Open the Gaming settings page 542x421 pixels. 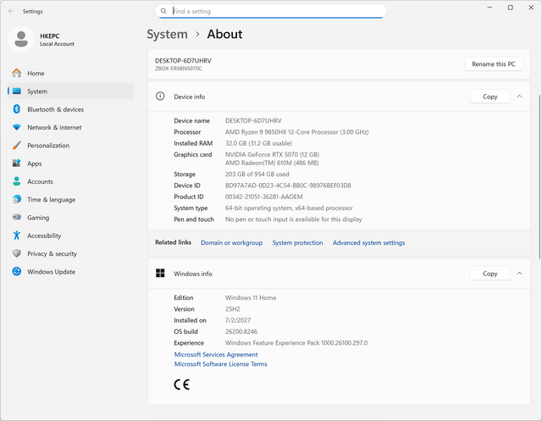pos(70,218)
